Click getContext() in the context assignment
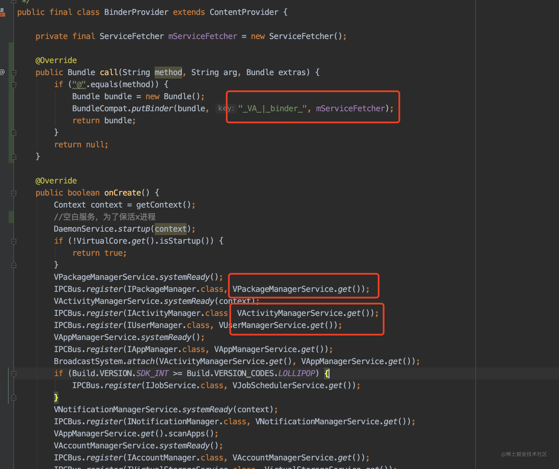This screenshot has width=559, height=469. coord(164,205)
